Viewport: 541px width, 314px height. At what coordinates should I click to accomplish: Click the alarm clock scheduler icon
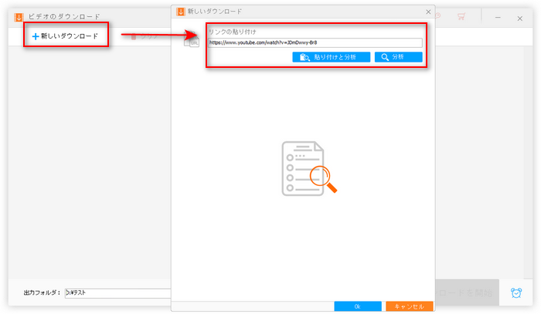515,292
